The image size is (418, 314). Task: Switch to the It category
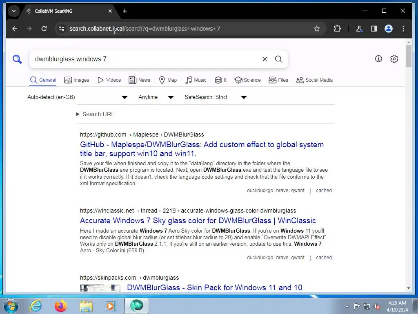tap(220, 80)
